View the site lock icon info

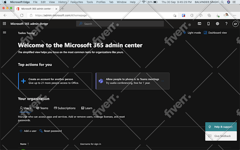(31, 15)
